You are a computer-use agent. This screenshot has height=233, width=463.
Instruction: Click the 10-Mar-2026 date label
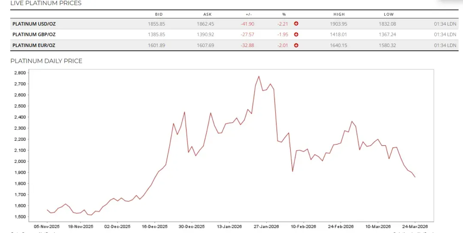[x=378, y=227]
